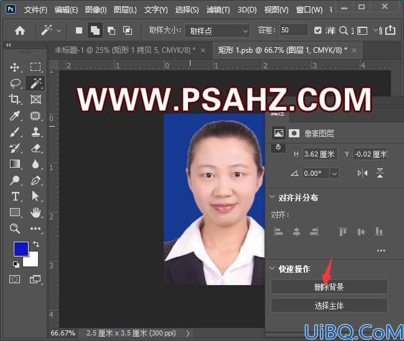404x341 pixels.
Task: Open the File menu
Action: click(35, 10)
